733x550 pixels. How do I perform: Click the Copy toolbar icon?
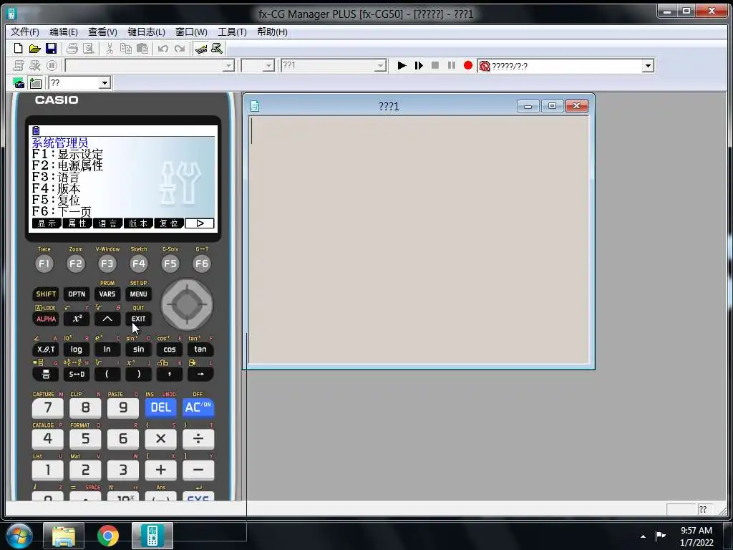pyautogui.click(x=126, y=49)
